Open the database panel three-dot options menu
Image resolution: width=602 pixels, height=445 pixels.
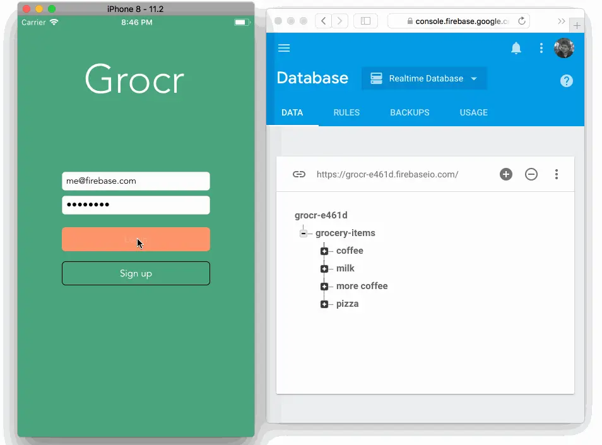pos(556,174)
